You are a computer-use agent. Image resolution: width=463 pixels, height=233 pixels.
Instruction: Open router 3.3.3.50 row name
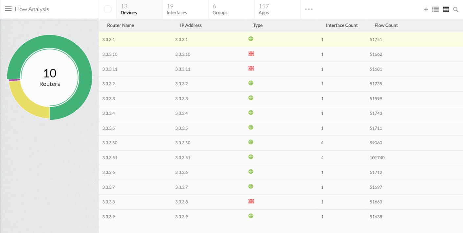(x=110, y=143)
